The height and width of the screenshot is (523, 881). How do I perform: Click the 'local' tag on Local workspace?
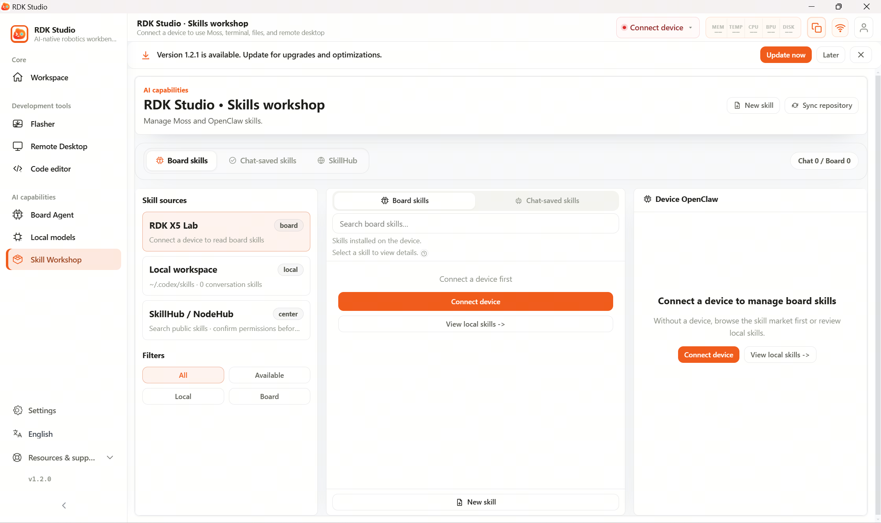point(291,270)
